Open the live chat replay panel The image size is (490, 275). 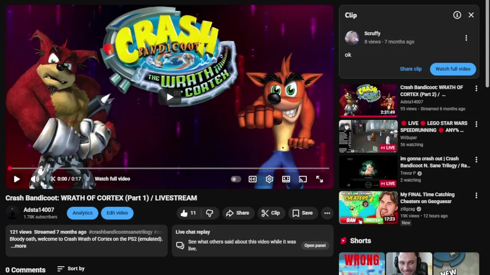click(x=315, y=245)
